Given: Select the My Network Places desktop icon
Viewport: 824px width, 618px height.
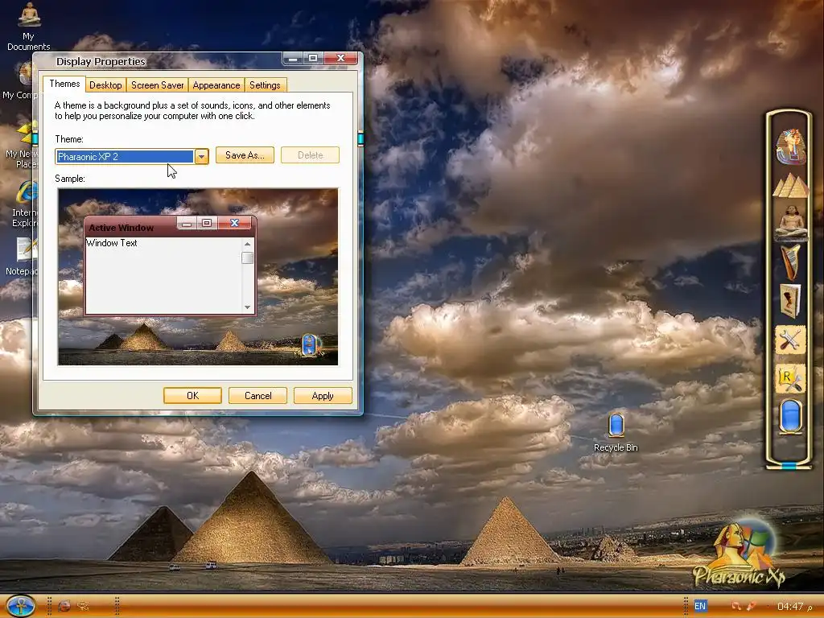Looking at the screenshot, I should [x=21, y=145].
